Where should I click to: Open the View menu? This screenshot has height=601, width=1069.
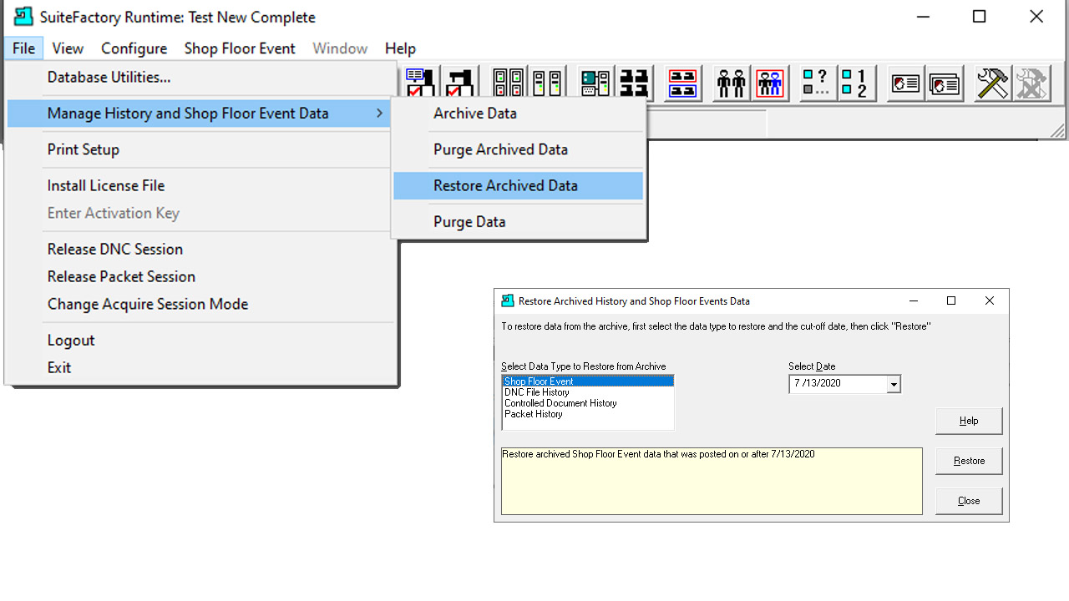click(68, 48)
